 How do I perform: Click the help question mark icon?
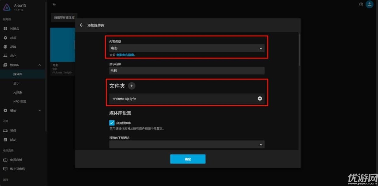[x=361, y=5]
